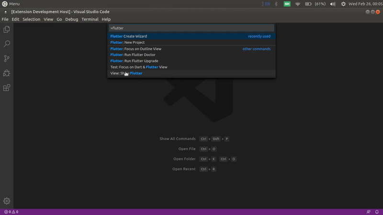Viewport: 383px width, 215px height.
Task: Open the Terminal menu
Action: (x=90, y=19)
